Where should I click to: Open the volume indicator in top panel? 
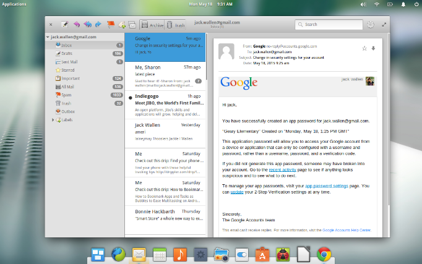coord(363,4)
